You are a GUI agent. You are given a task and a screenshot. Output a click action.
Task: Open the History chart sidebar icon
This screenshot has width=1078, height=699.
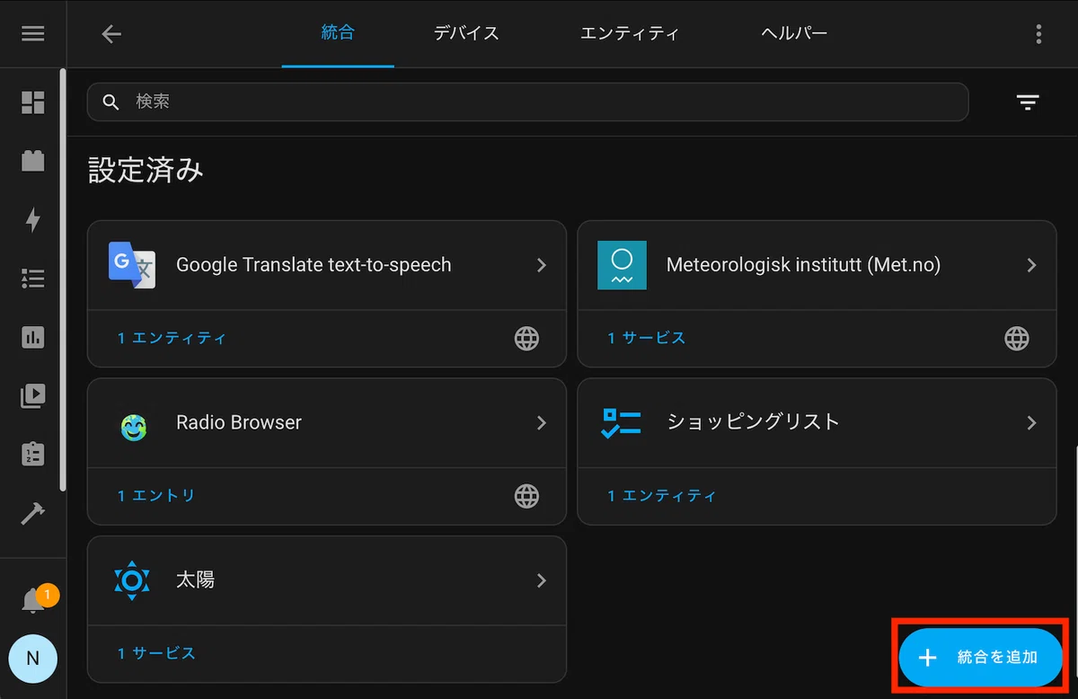click(x=33, y=337)
